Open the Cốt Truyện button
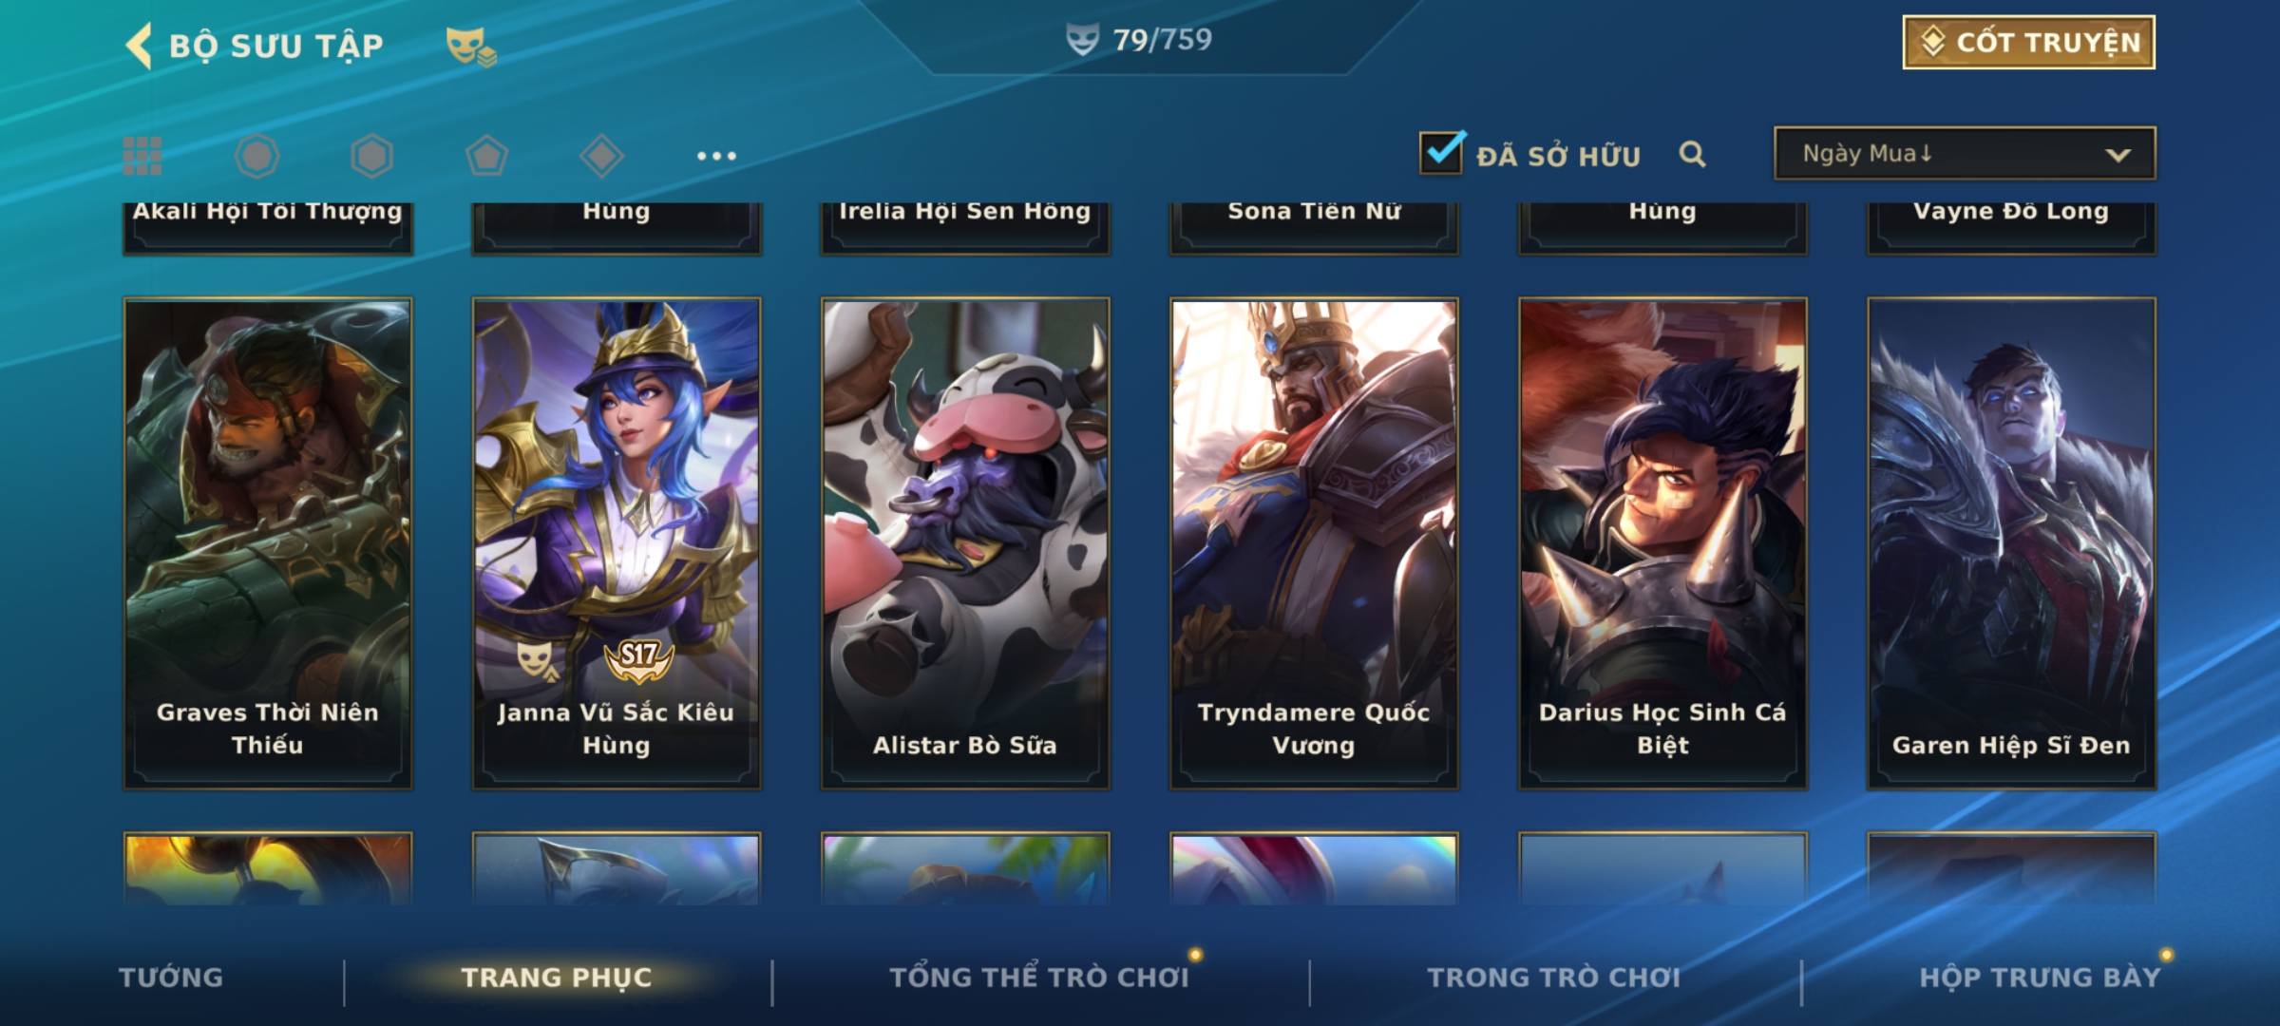 click(x=2028, y=43)
